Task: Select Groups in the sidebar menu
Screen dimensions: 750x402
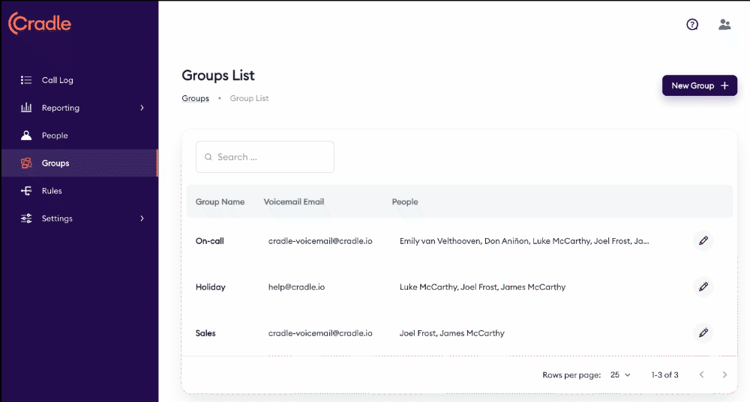Action: 55,163
